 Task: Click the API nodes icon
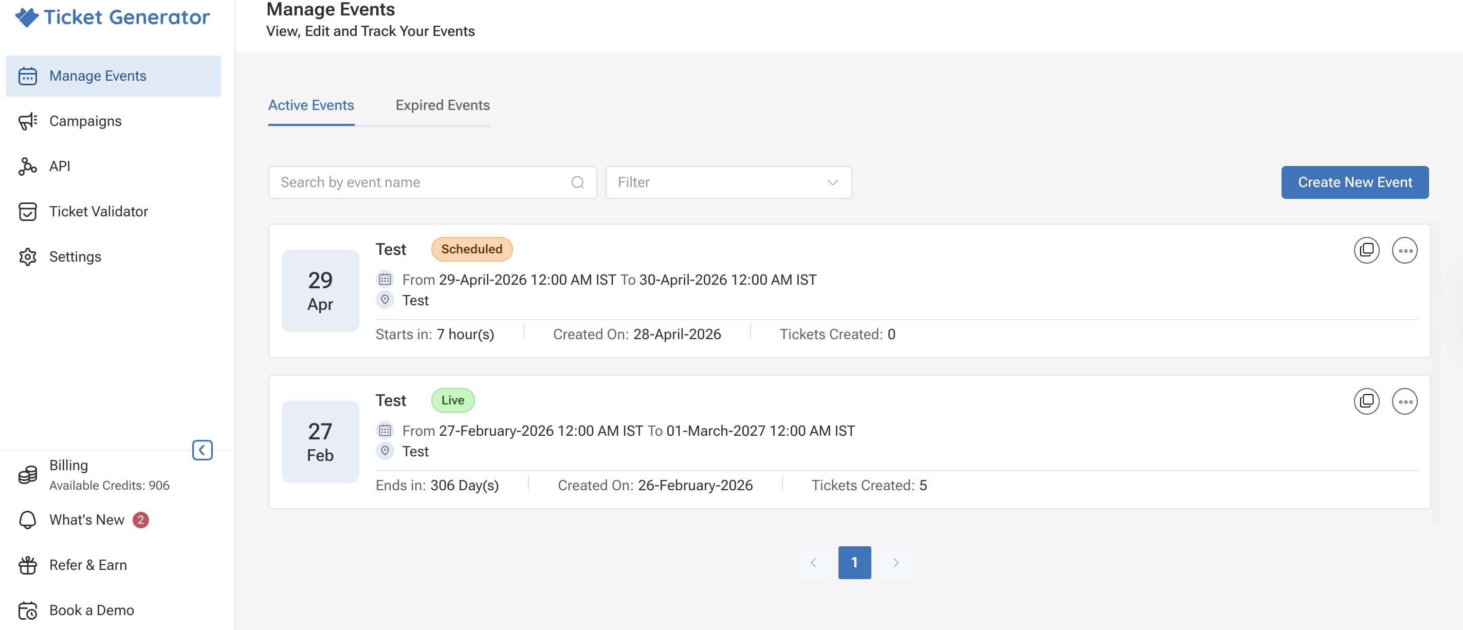27,166
